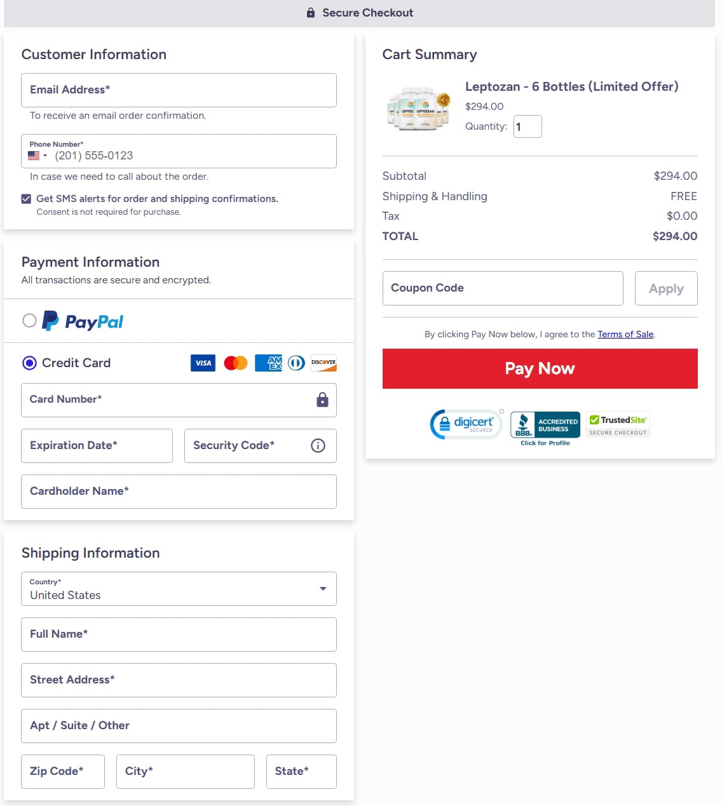Screen dimensions: 722x806
Task: Open the Terms of Sale link
Action: [625, 334]
